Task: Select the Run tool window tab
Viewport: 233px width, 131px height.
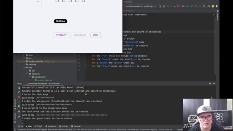Action: pos(29,126)
